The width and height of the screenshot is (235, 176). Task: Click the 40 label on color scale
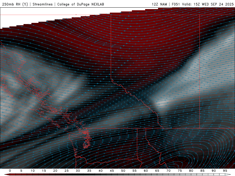pyautogui.click(x=100, y=171)
